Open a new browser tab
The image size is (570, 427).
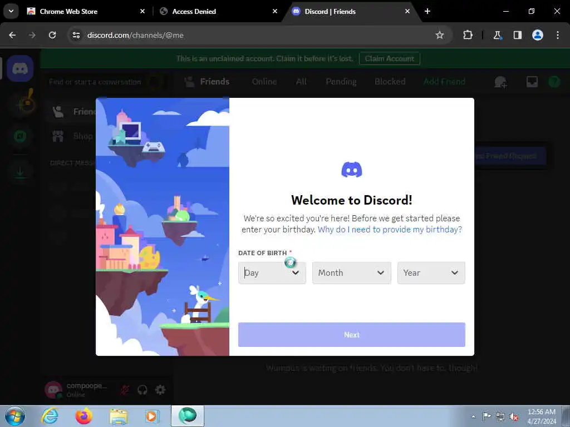427,11
